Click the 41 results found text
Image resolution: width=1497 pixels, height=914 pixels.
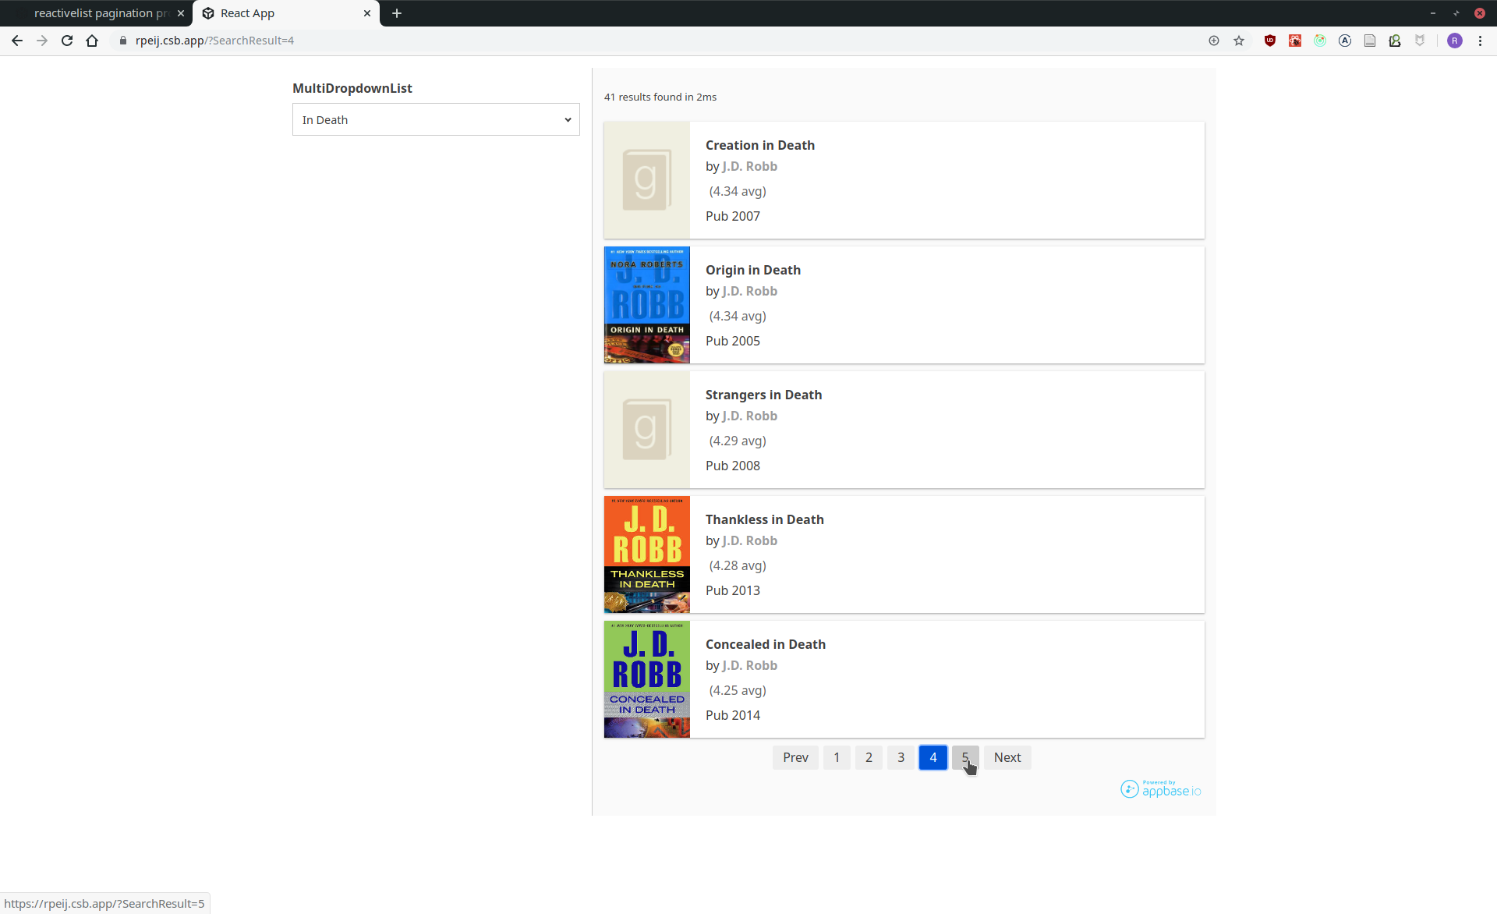tap(660, 97)
